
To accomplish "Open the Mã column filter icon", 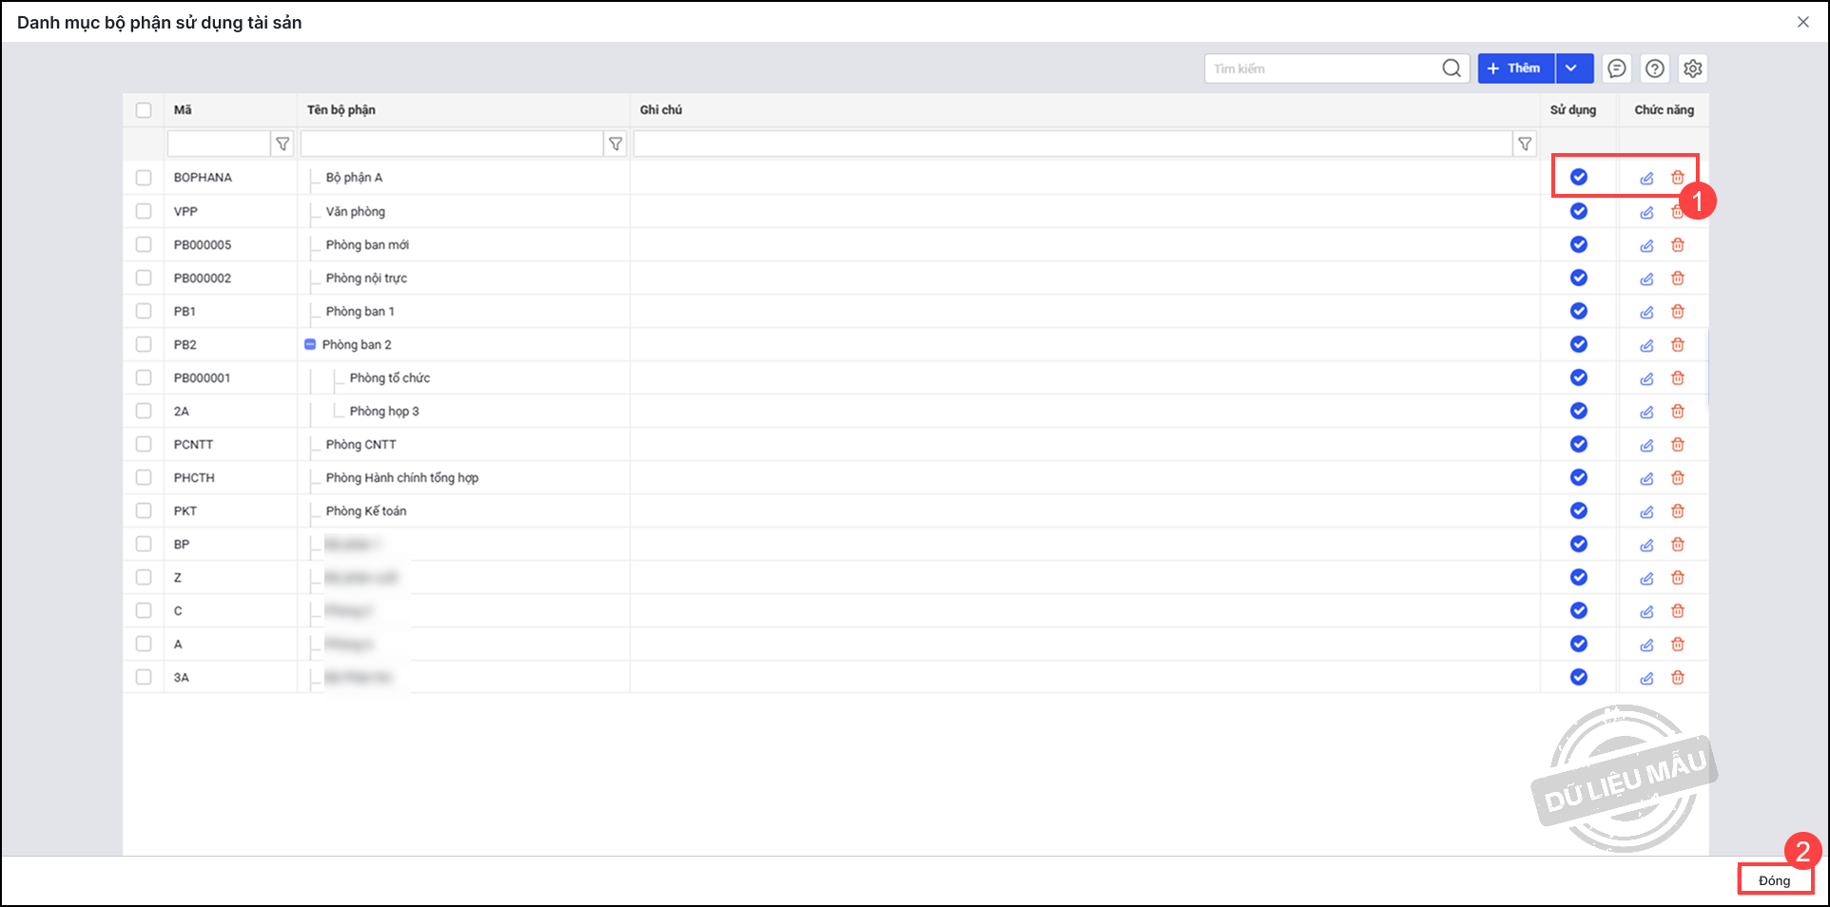I will pyautogui.click(x=282, y=144).
